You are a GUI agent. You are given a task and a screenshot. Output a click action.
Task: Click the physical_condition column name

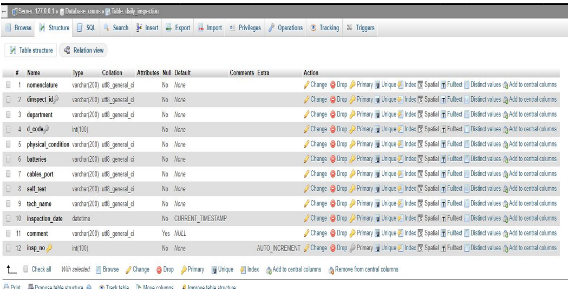click(x=48, y=144)
